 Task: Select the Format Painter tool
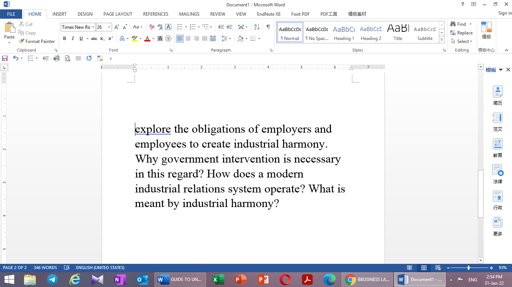coord(37,41)
